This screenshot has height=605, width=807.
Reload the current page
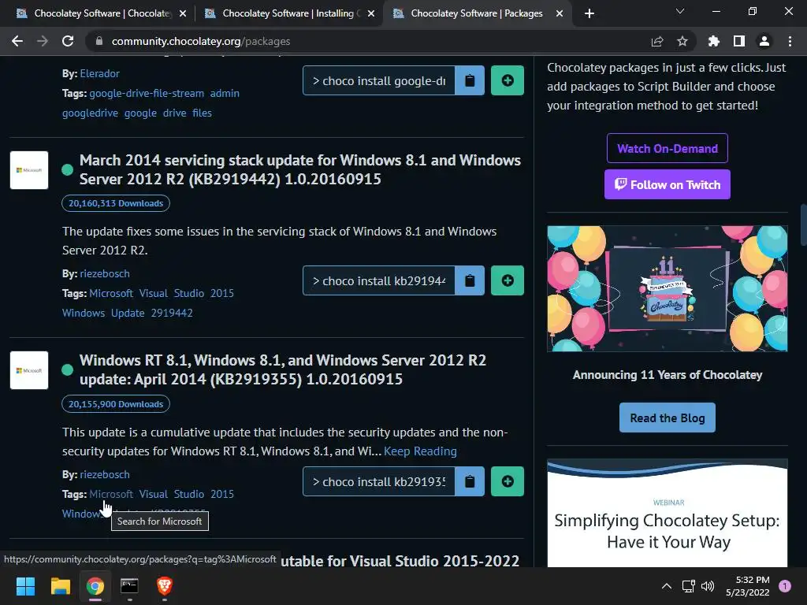pos(68,41)
